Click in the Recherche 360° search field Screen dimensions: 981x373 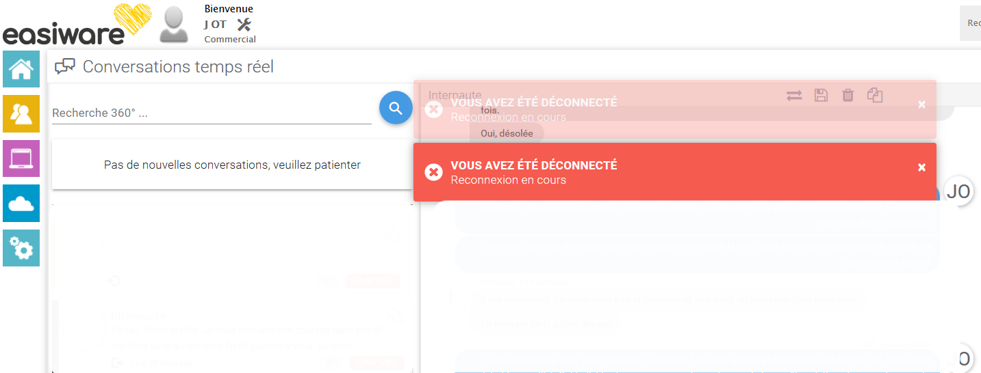211,113
